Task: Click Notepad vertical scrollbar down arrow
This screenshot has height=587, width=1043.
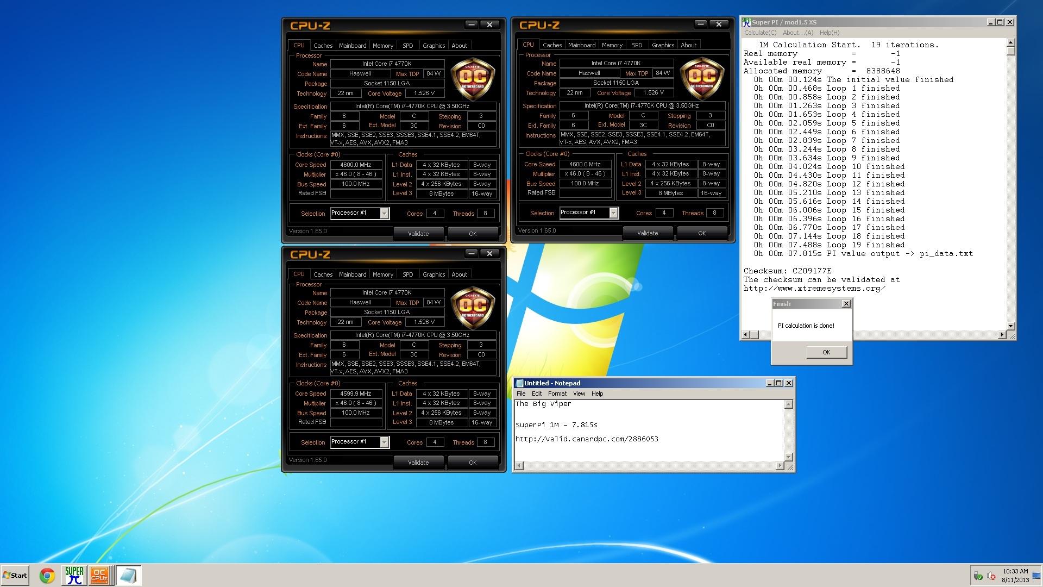Action: point(789,457)
